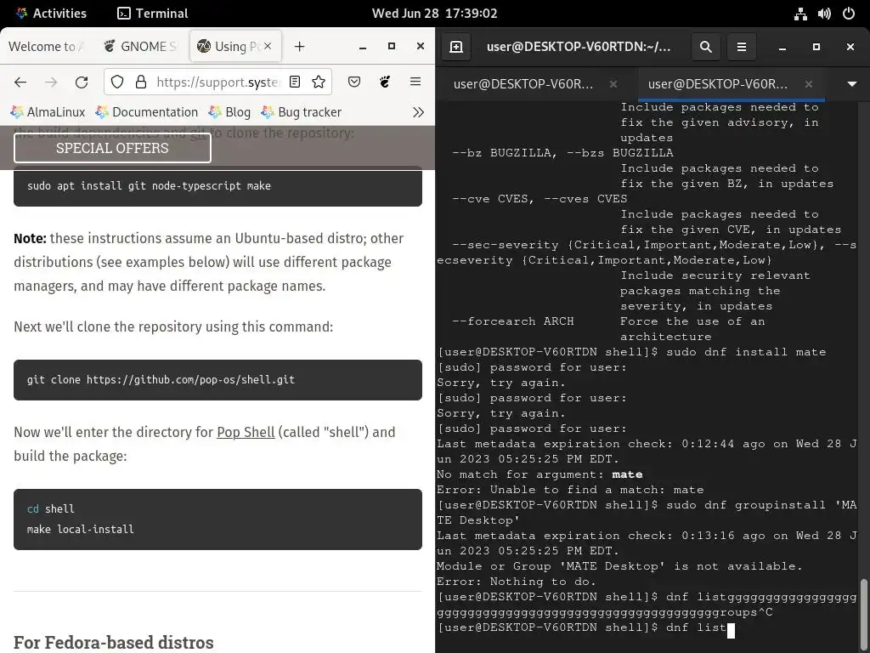Click the Firefox forward arrow
The width and height of the screenshot is (870, 653).
[51, 82]
